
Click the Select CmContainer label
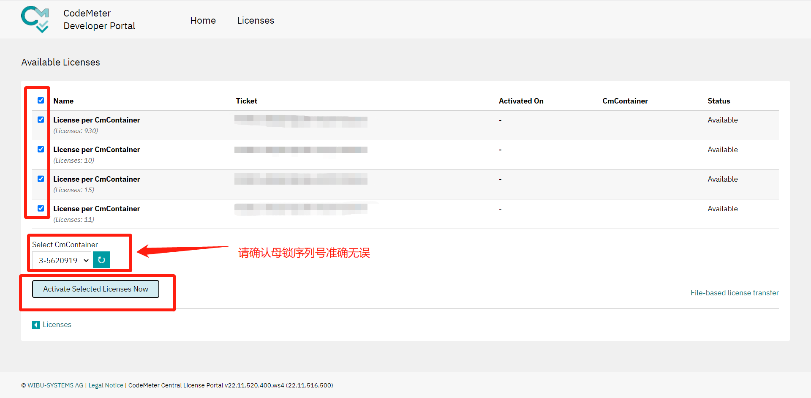click(x=65, y=245)
